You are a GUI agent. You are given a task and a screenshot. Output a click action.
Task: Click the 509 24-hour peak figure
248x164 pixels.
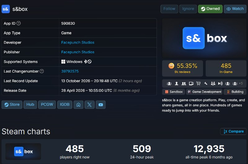142,149
